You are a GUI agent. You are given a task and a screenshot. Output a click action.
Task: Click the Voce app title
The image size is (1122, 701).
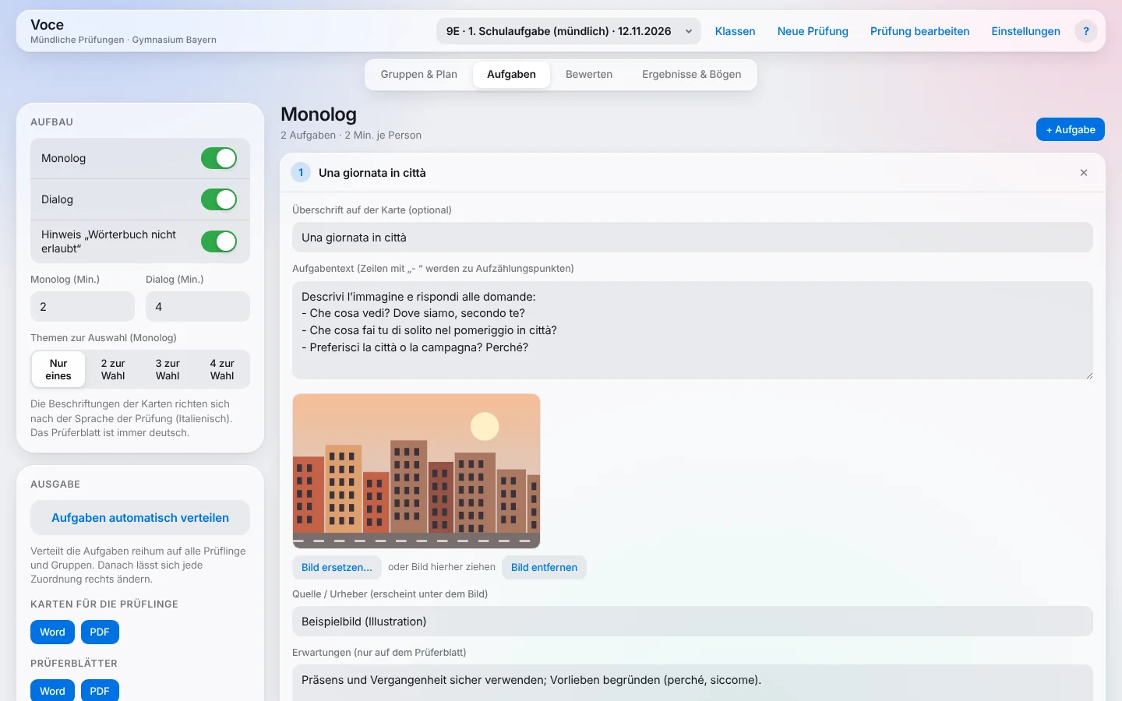click(x=47, y=25)
